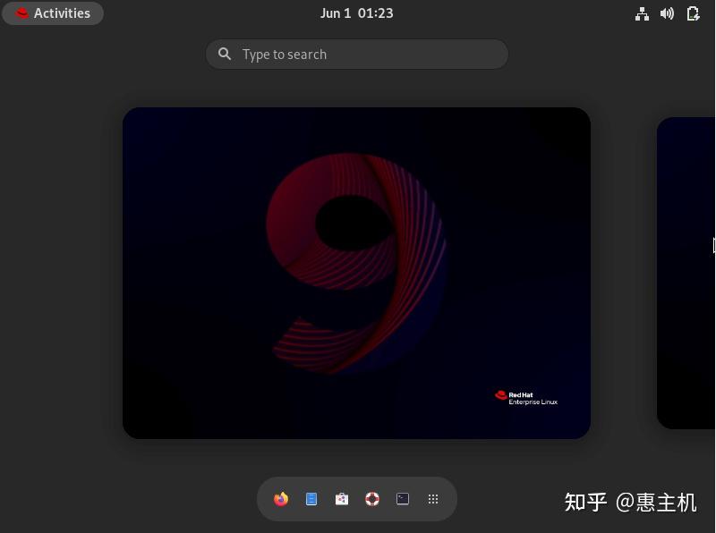Click the battery charging indicator
The image size is (716, 533).
point(692,13)
